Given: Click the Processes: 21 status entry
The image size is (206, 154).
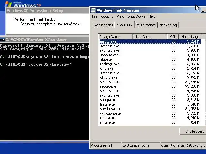Looking at the screenshot, I should point(106,145).
